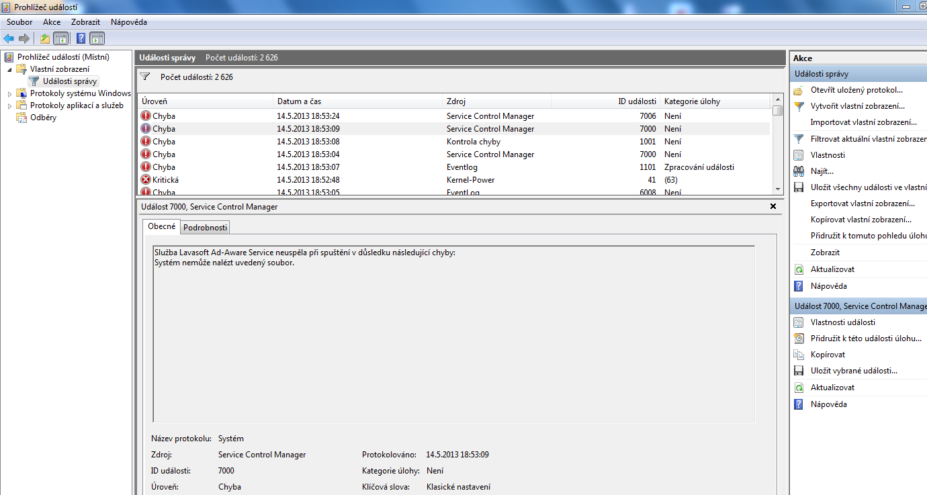
Task: Sort by the ID události column header
Action: coord(605,101)
